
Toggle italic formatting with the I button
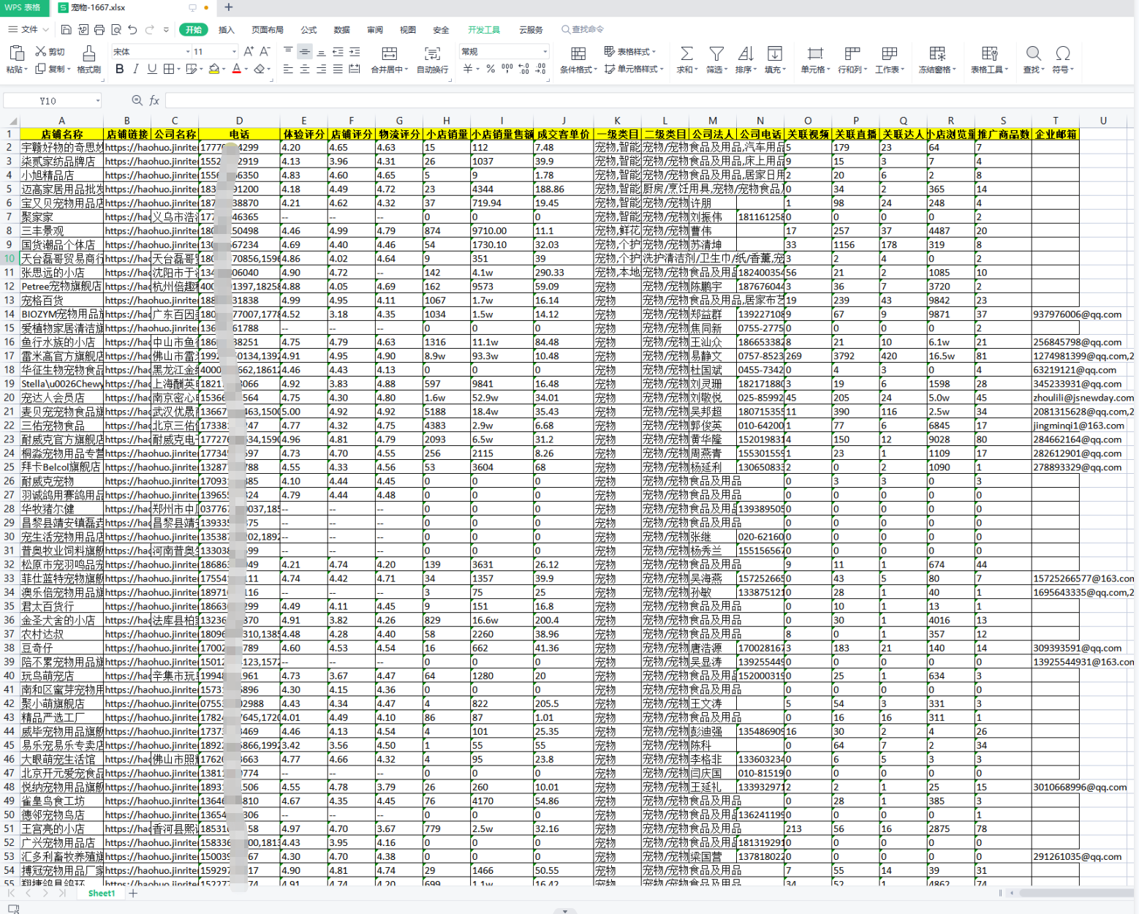click(136, 69)
